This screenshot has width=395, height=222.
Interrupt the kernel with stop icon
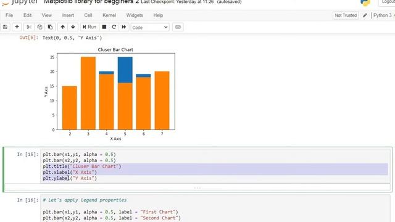tap(104, 27)
